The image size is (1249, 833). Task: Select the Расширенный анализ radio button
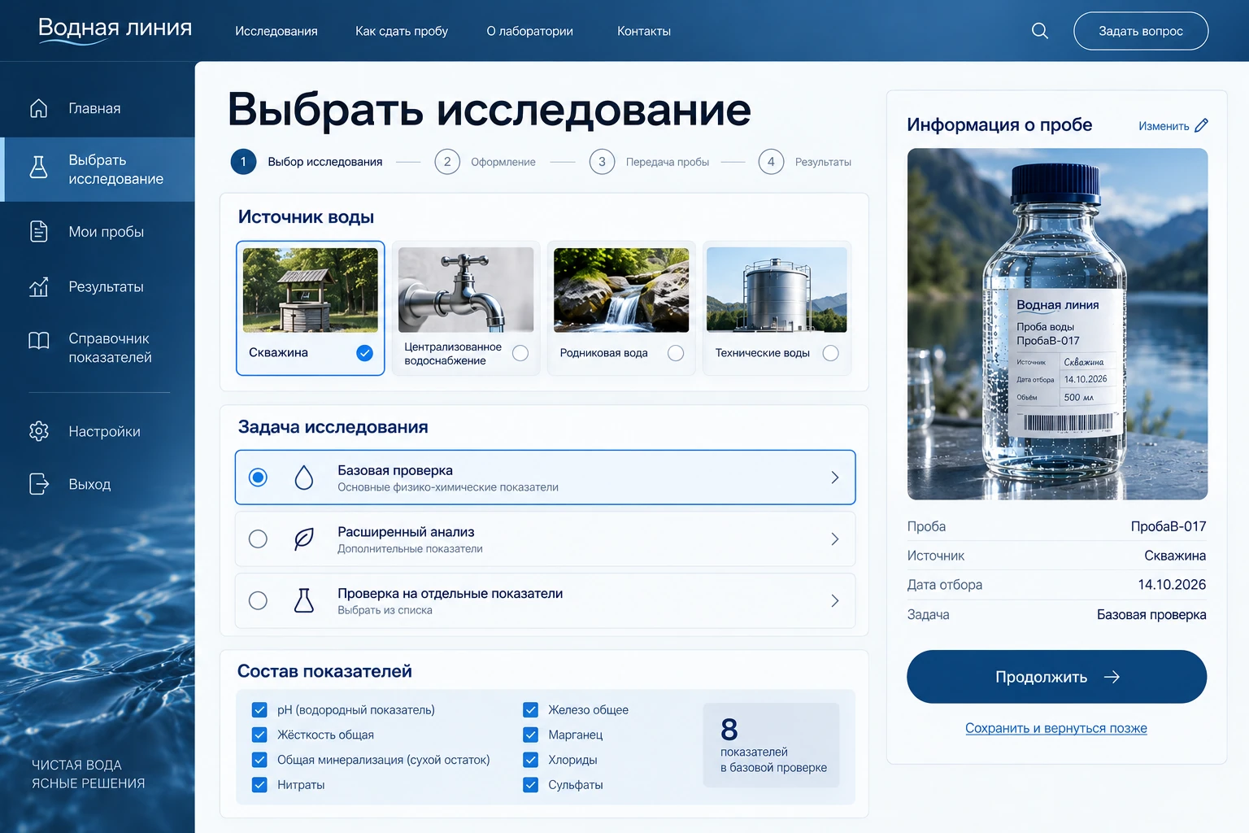258,539
